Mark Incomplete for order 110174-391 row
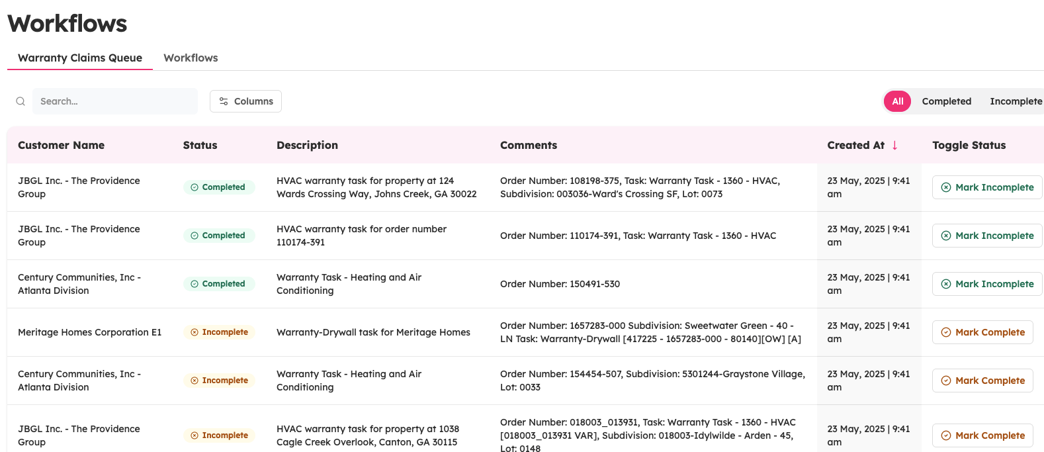The height and width of the screenshot is (452, 1044). click(x=987, y=236)
